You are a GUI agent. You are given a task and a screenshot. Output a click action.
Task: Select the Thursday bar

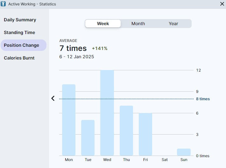[126, 130]
